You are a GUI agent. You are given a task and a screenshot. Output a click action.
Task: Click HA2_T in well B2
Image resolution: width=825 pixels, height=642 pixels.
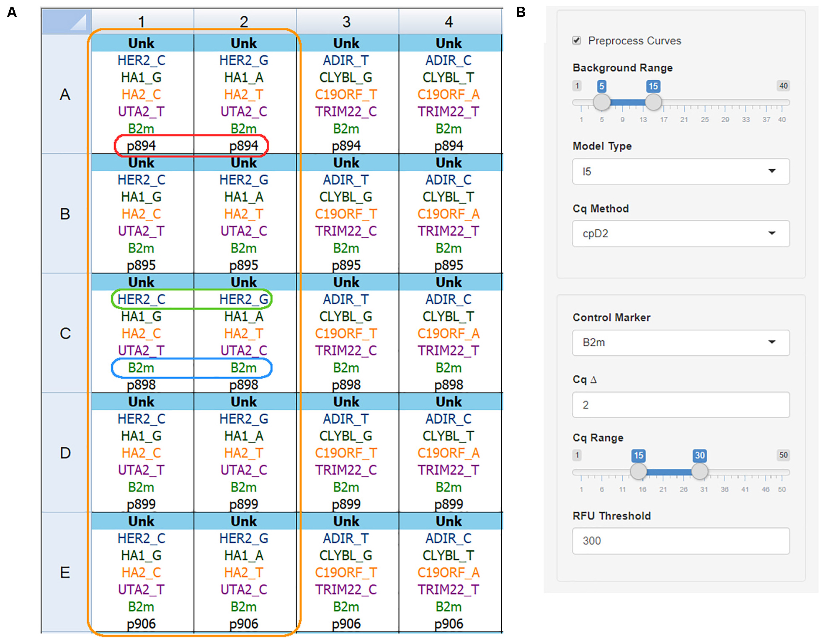[x=244, y=214]
